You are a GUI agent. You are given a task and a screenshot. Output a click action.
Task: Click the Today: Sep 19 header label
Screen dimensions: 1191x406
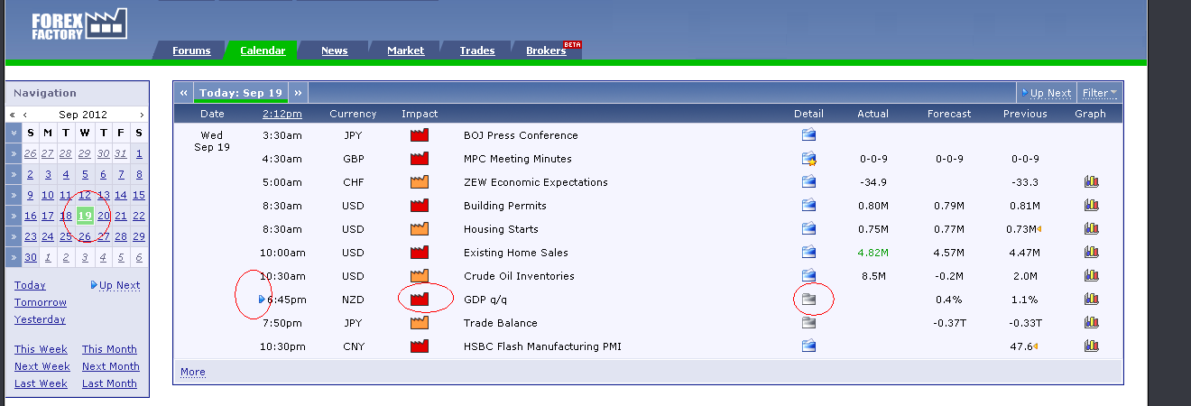[x=241, y=93]
